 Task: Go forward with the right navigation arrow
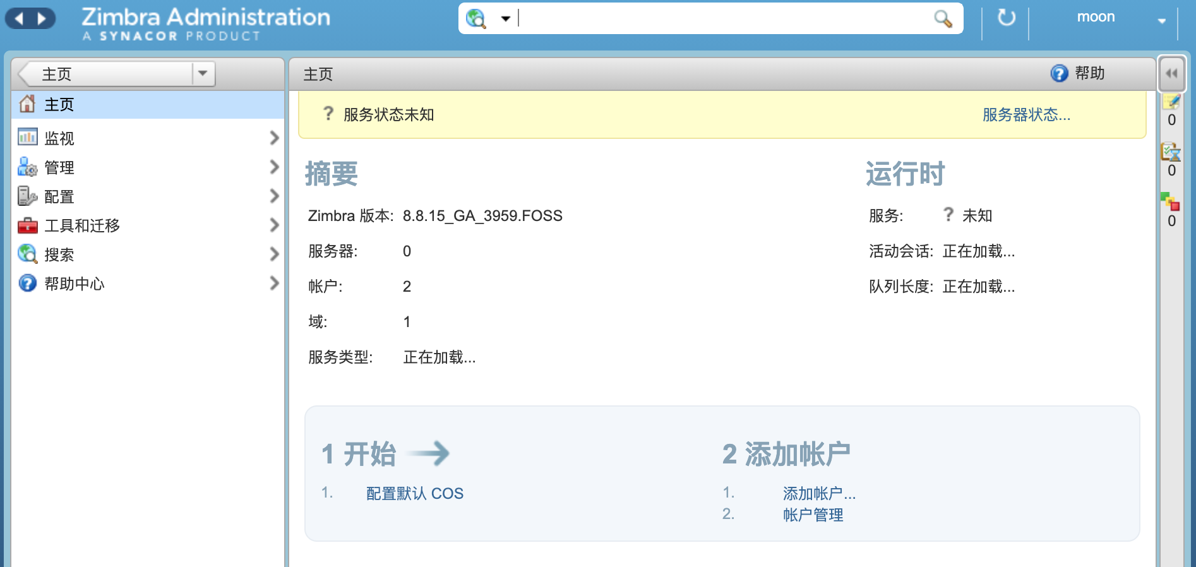click(42, 18)
